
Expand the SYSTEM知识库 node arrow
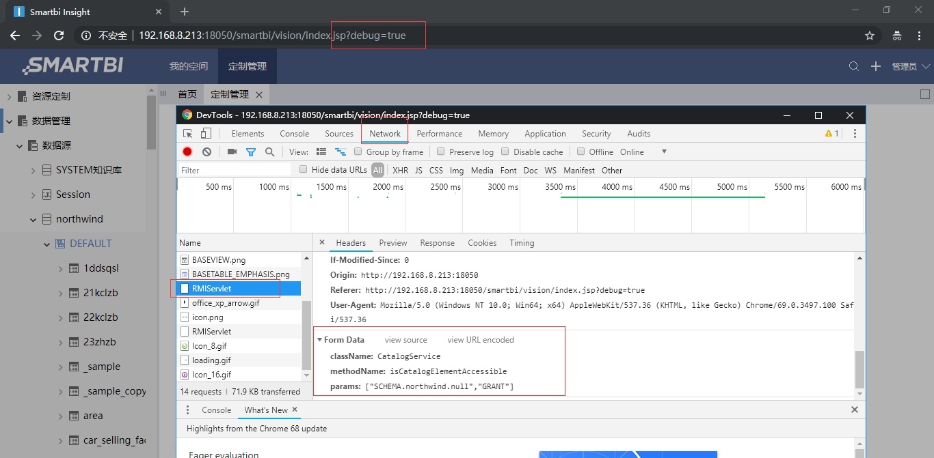point(33,170)
